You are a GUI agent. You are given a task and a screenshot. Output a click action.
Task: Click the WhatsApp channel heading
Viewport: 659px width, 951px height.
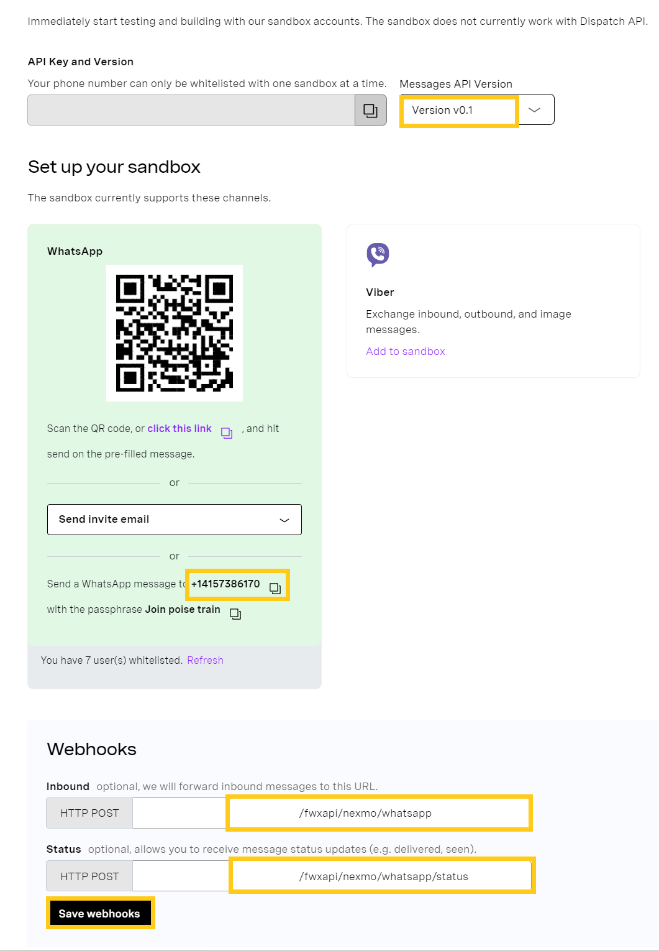[75, 251]
